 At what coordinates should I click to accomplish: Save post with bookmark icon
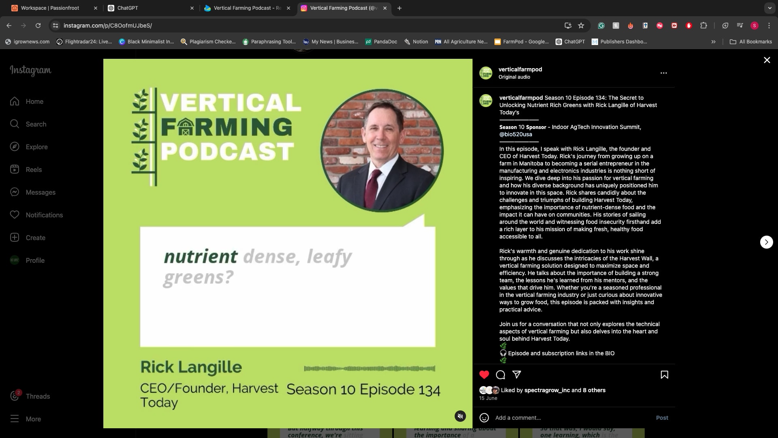[665, 375]
